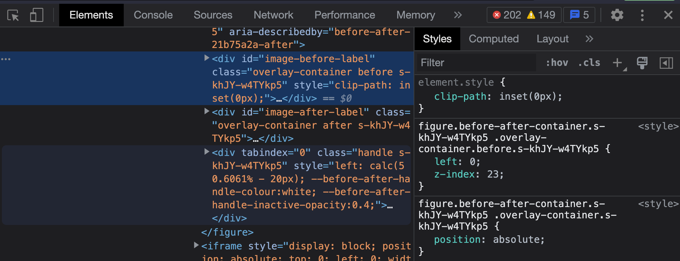Toggle the computed styles sidebar pane icon
680x261 pixels.
[x=666, y=63]
